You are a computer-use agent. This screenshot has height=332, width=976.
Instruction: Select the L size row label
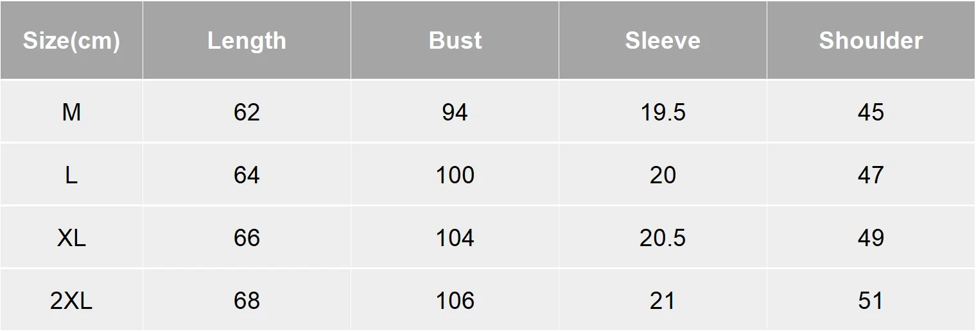(x=71, y=175)
